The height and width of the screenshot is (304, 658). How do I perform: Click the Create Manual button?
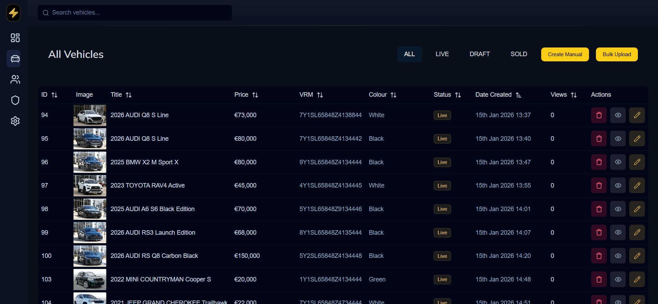point(565,54)
